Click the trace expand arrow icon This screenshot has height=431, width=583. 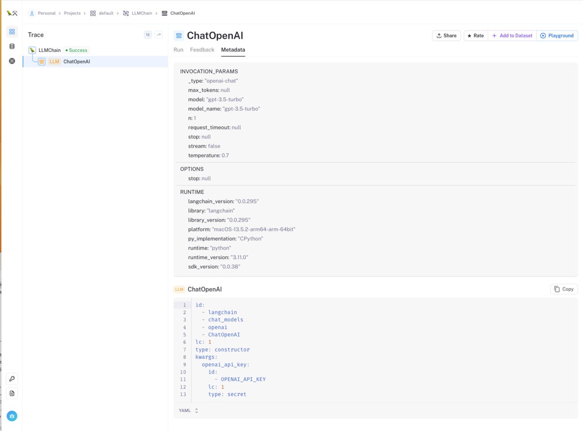tap(159, 34)
